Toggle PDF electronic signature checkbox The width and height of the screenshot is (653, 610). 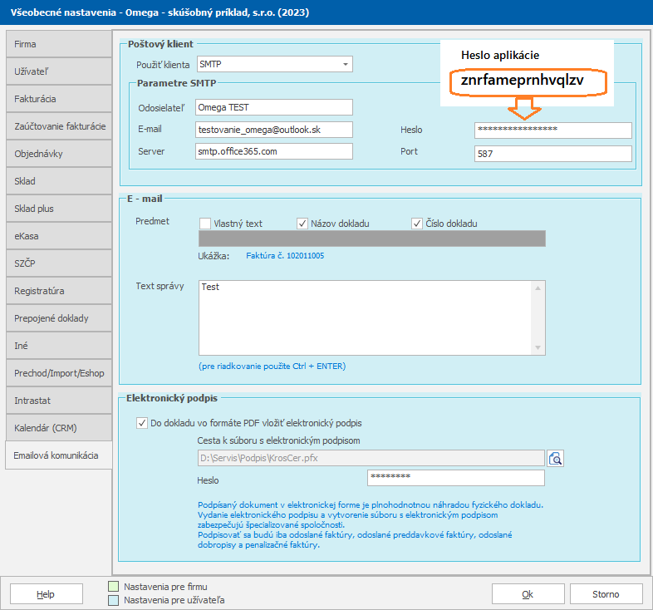coord(141,423)
